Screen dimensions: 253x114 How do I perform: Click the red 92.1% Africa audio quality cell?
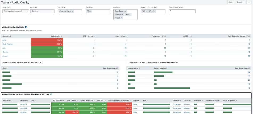(x=47, y=40)
